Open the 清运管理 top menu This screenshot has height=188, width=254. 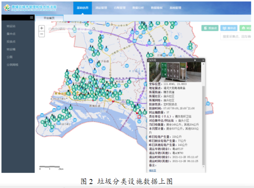coord(101,8)
